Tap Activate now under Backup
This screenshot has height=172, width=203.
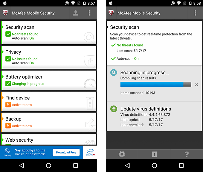click(22, 126)
